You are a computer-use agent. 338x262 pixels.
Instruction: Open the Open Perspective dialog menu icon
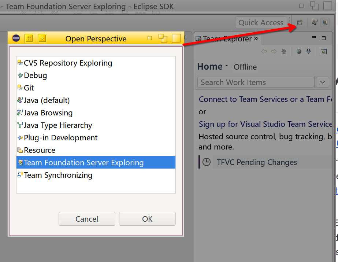click(x=16, y=38)
